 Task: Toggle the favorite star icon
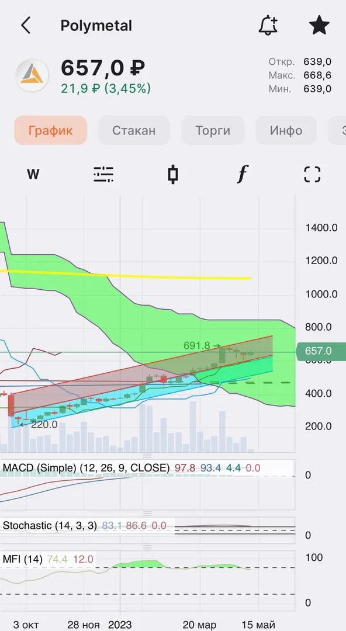319,25
